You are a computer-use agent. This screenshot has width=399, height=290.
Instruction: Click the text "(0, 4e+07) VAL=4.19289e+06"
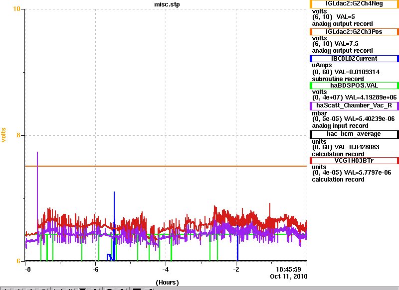354,97
